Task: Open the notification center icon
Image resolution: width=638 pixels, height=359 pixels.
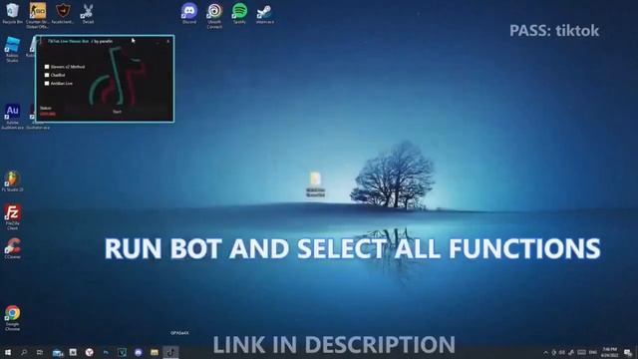Action: pos(628,352)
